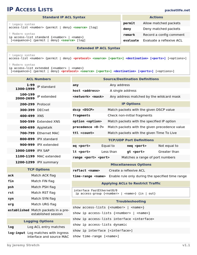Click the IP Access Lists title
The image size is (197, 255).
[x=30, y=9]
